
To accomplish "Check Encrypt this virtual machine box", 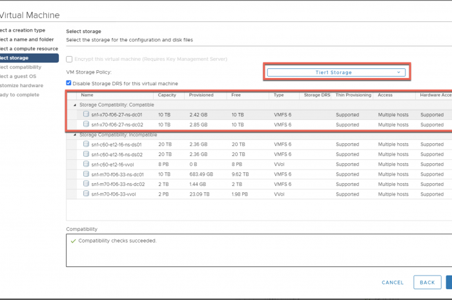I will pos(69,59).
